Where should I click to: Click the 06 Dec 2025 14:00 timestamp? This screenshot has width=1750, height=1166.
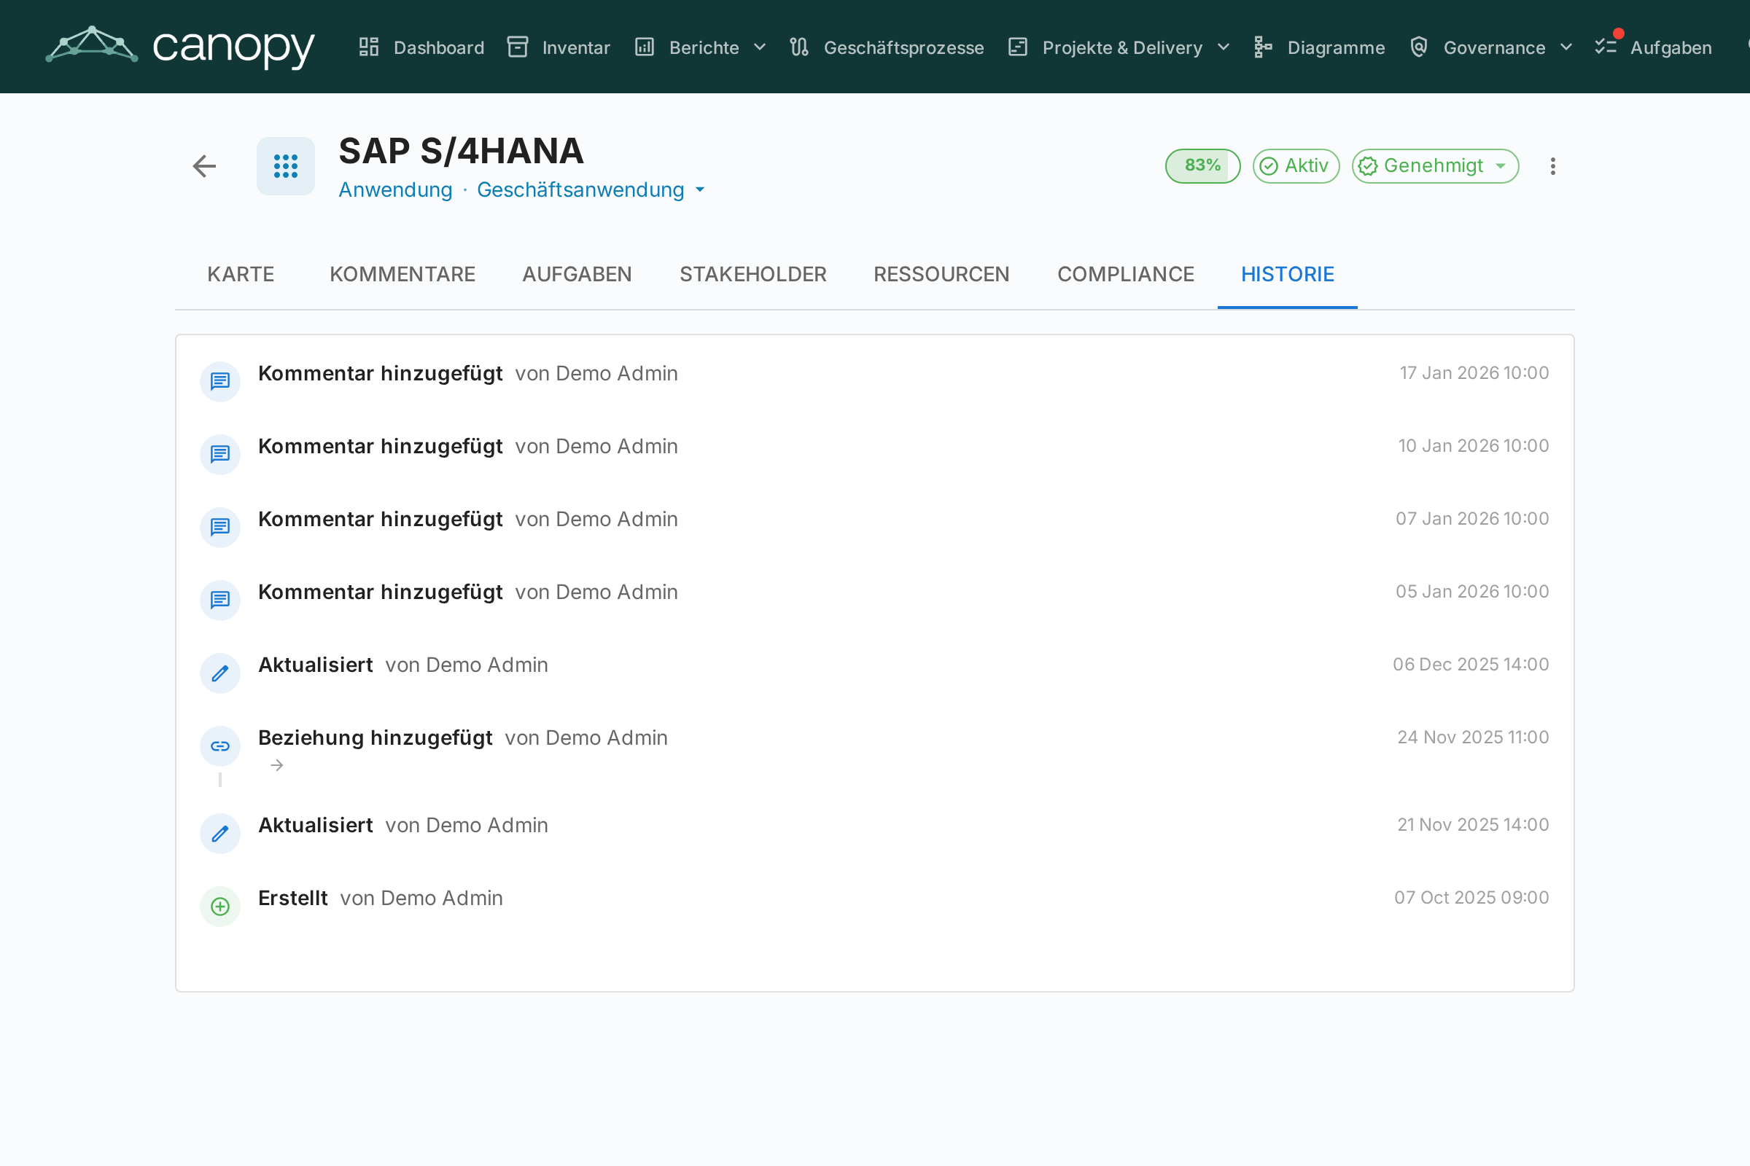(1470, 664)
